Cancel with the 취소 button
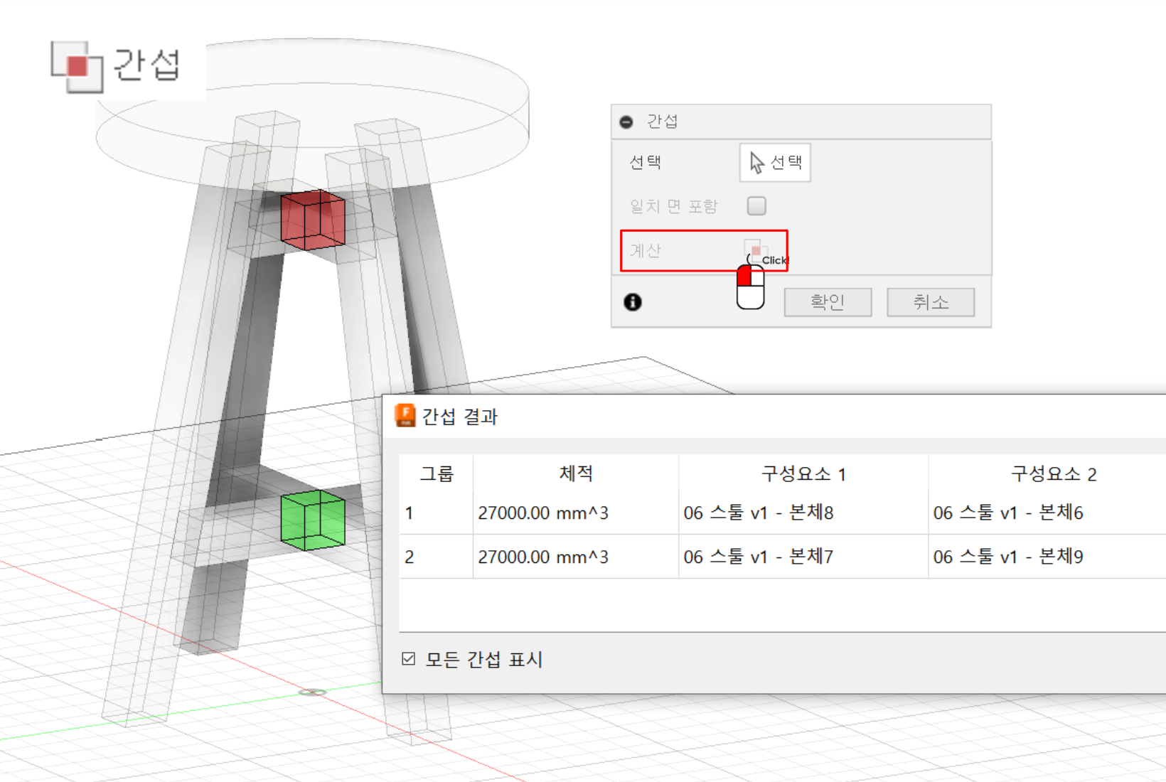1166x782 pixels. point(931,302)
